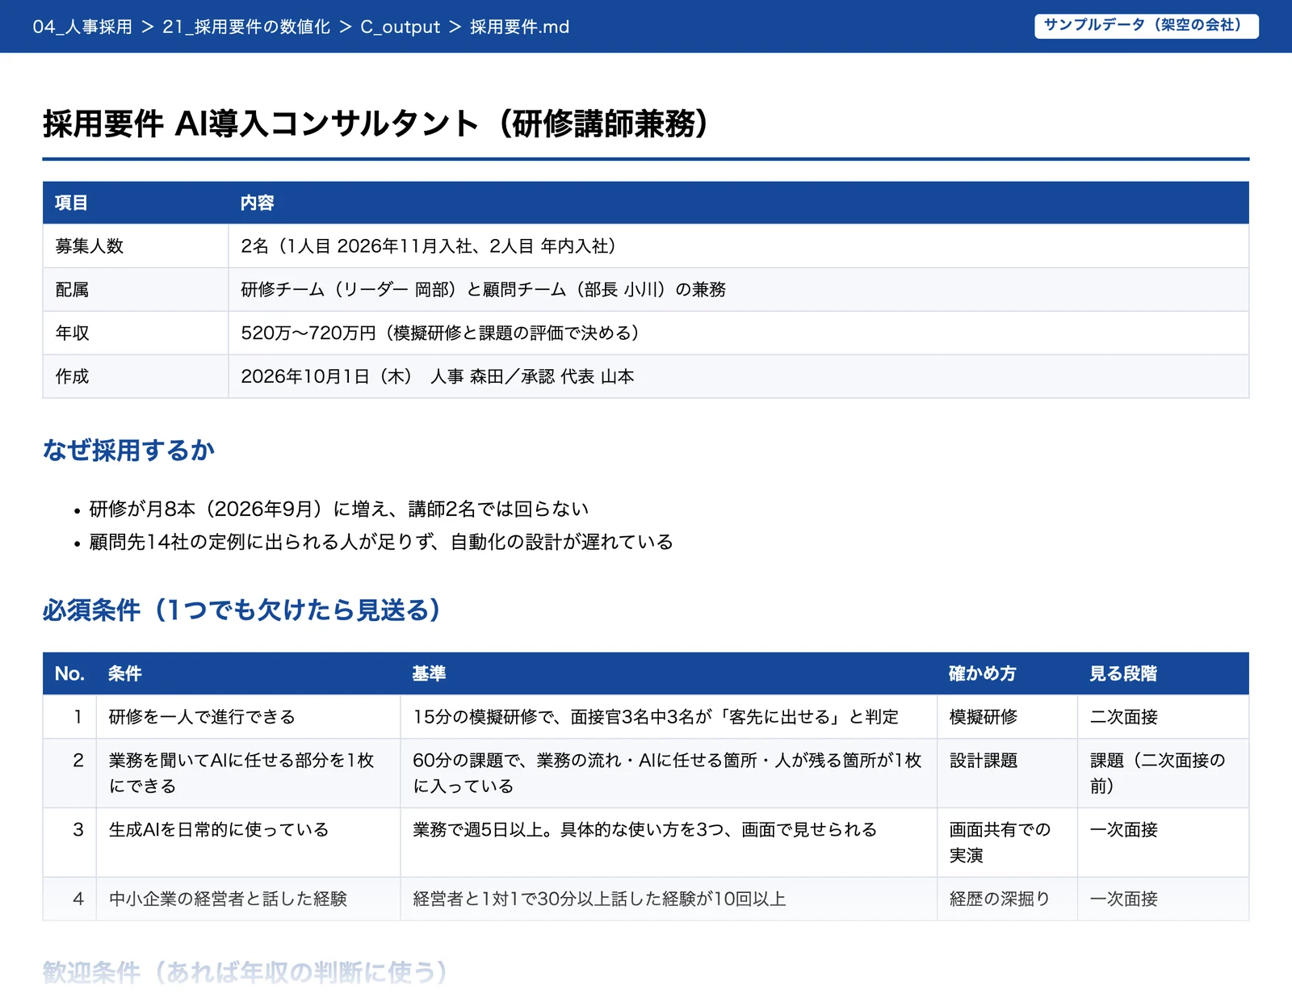Click the 条件 column header
Viewport: 1292px width, 998px height.
pyautogui.click(x=125, y=673)
